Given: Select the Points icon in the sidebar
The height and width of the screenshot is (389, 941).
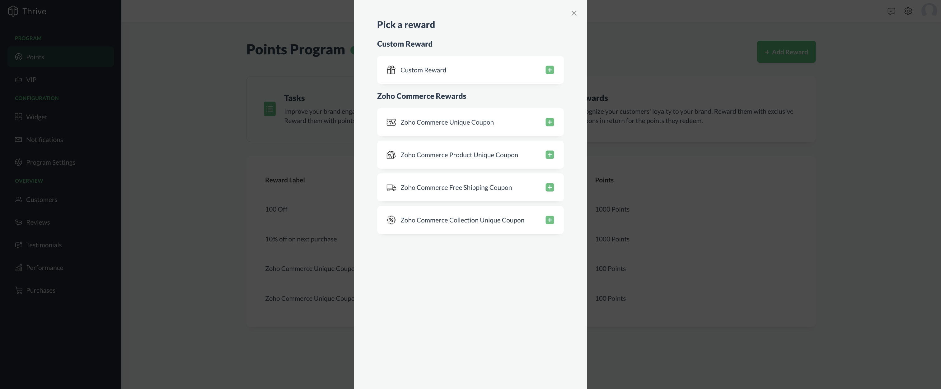Looking at the screenshot, I should tap(19, 57).
